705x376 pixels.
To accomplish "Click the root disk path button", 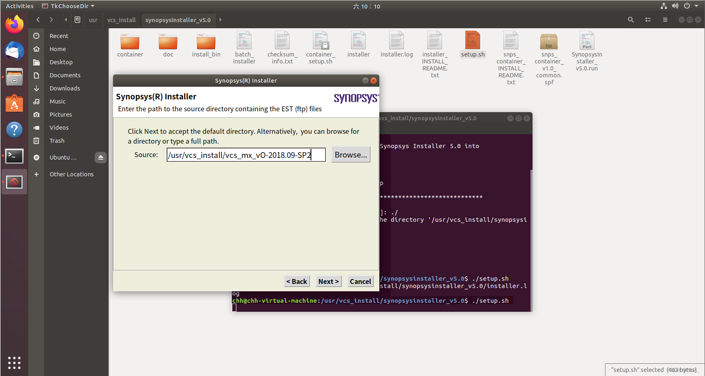I will (x=77, y=20).
